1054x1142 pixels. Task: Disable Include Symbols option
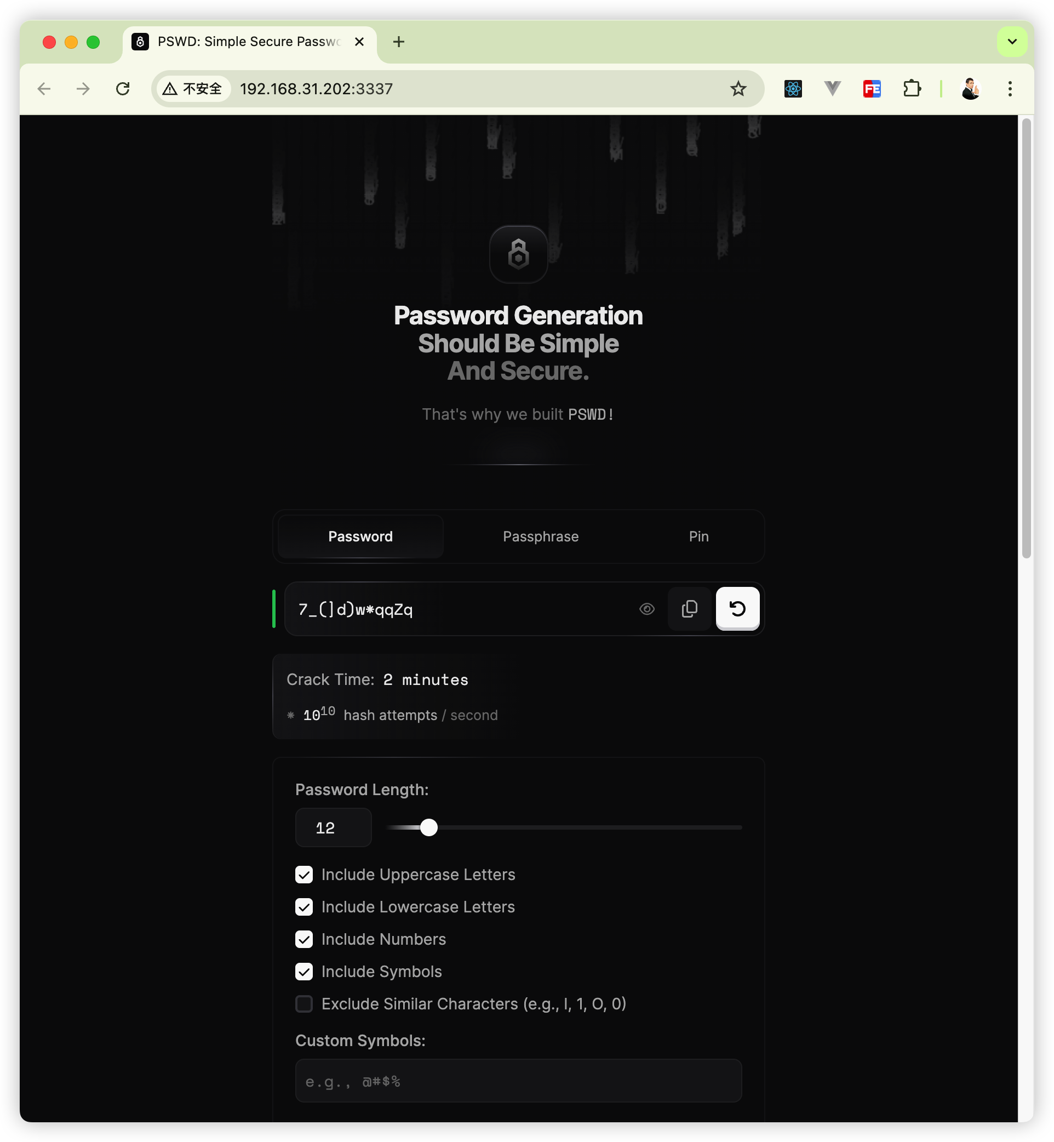pos(304,972)
